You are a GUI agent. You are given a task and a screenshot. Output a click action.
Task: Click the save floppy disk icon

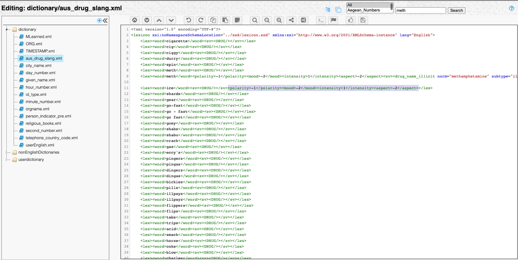click(363, 20)
